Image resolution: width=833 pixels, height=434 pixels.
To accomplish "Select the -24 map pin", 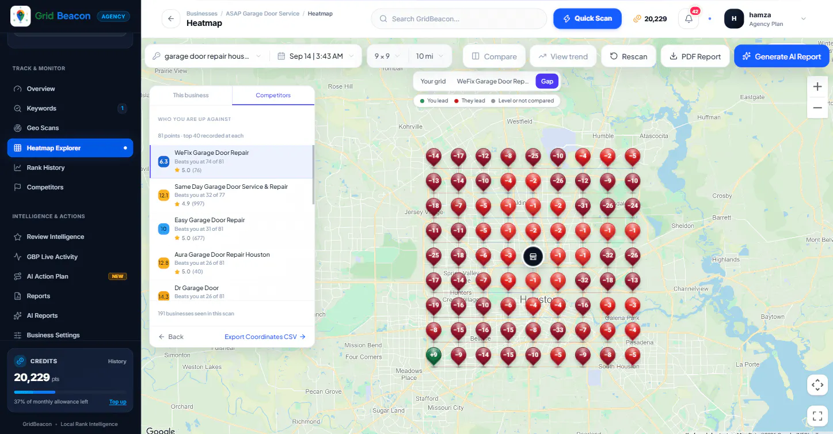I will pyautogui.click(x=633, y=206).
